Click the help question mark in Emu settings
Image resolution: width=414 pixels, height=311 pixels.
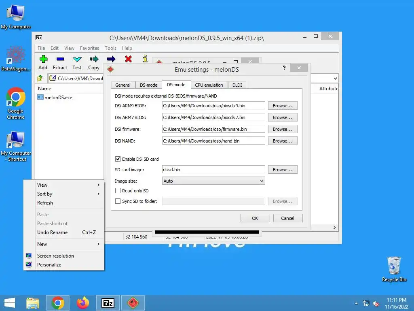[284, 68]
